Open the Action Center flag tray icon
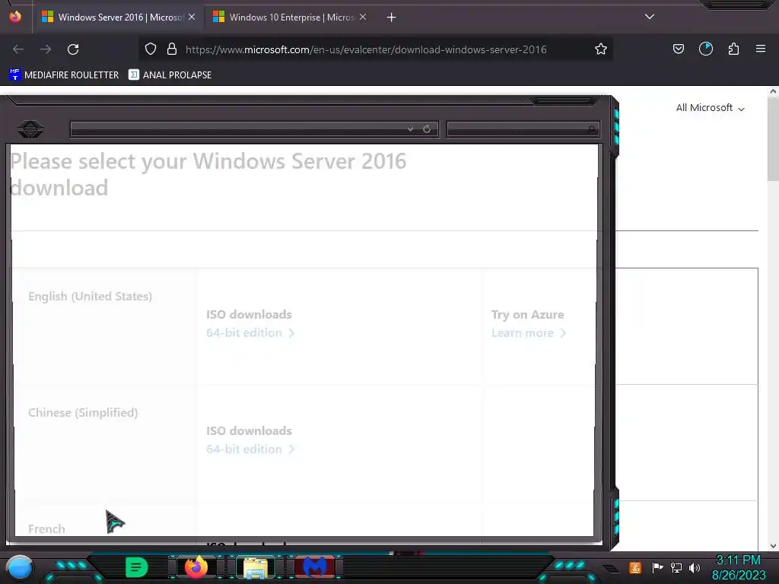 pyautogui.click(x=657, y=567)
